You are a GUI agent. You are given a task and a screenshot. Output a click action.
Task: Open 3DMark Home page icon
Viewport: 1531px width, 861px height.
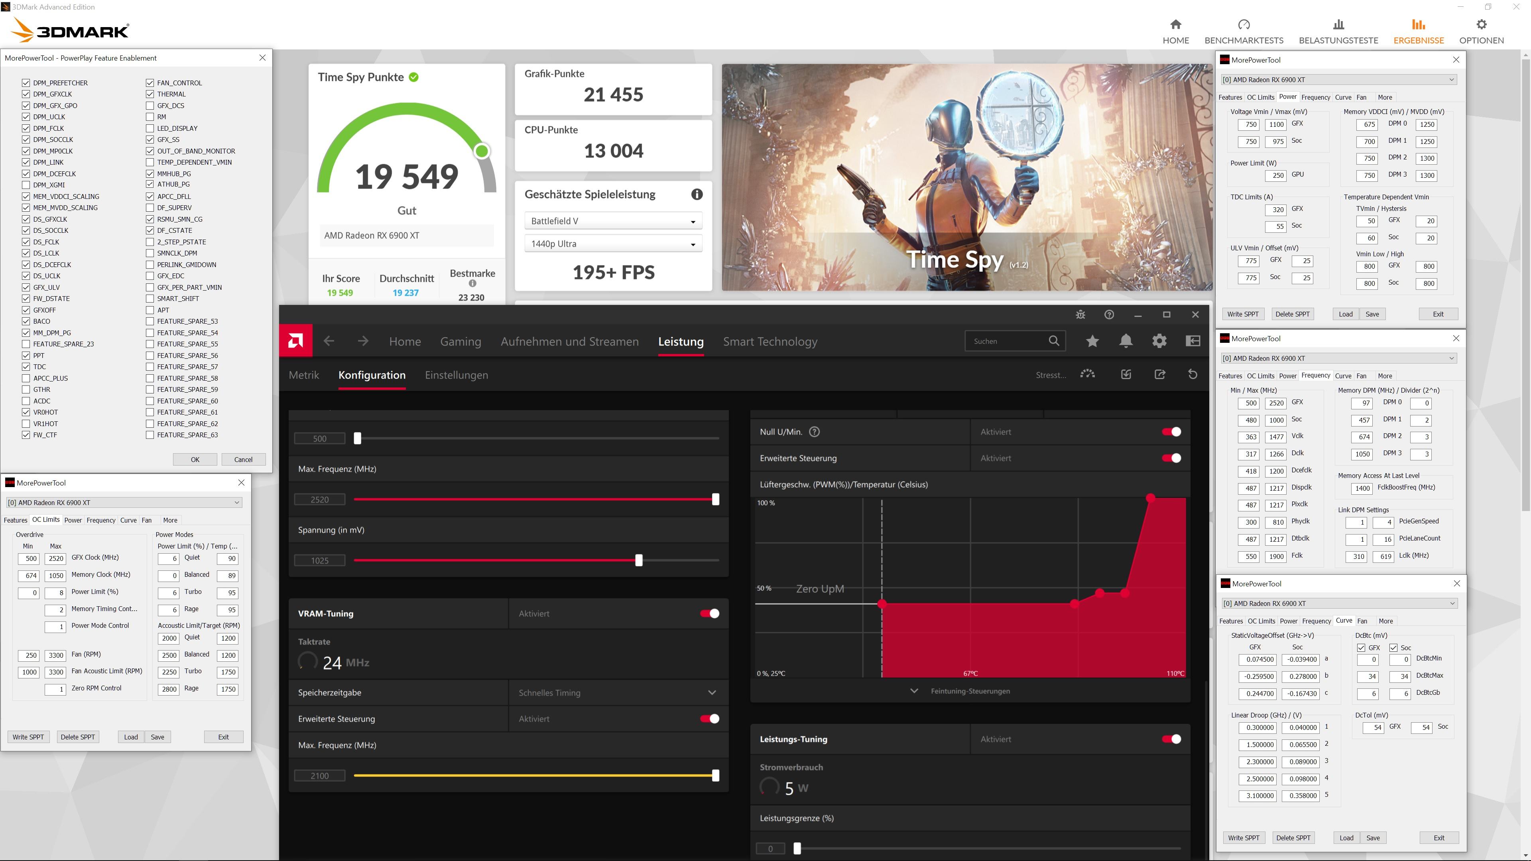click(1176, 24)
